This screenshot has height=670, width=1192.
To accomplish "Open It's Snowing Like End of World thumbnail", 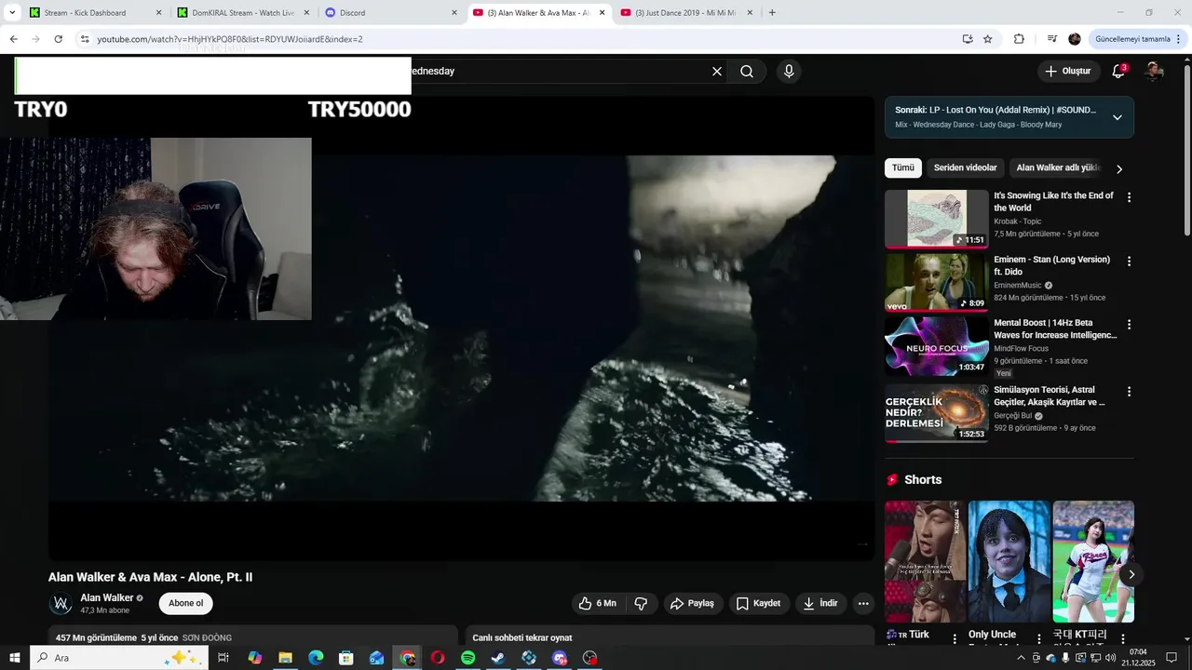I will pyautogui.click(x=937, y=219).
